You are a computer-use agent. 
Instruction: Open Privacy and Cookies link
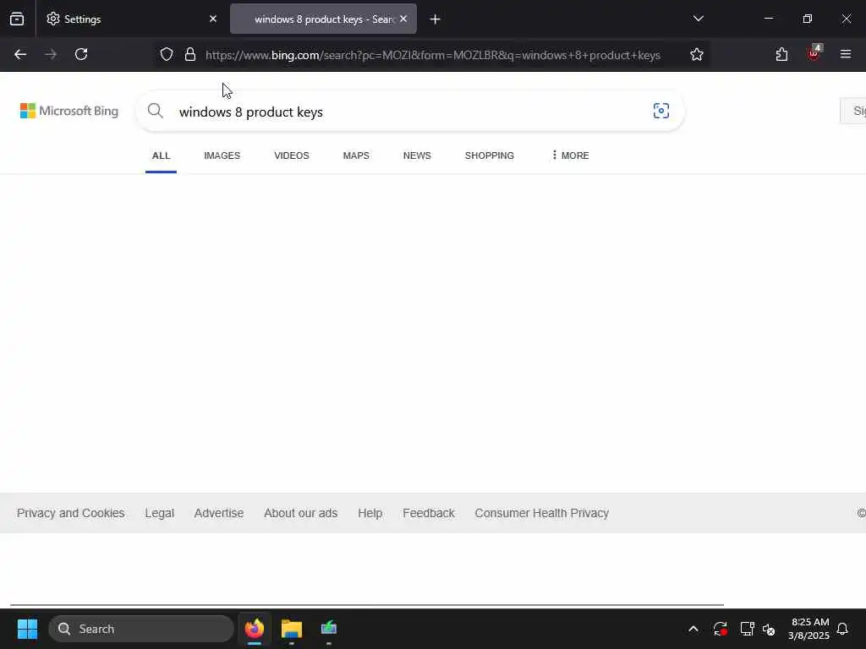click(x=71, y=513)
